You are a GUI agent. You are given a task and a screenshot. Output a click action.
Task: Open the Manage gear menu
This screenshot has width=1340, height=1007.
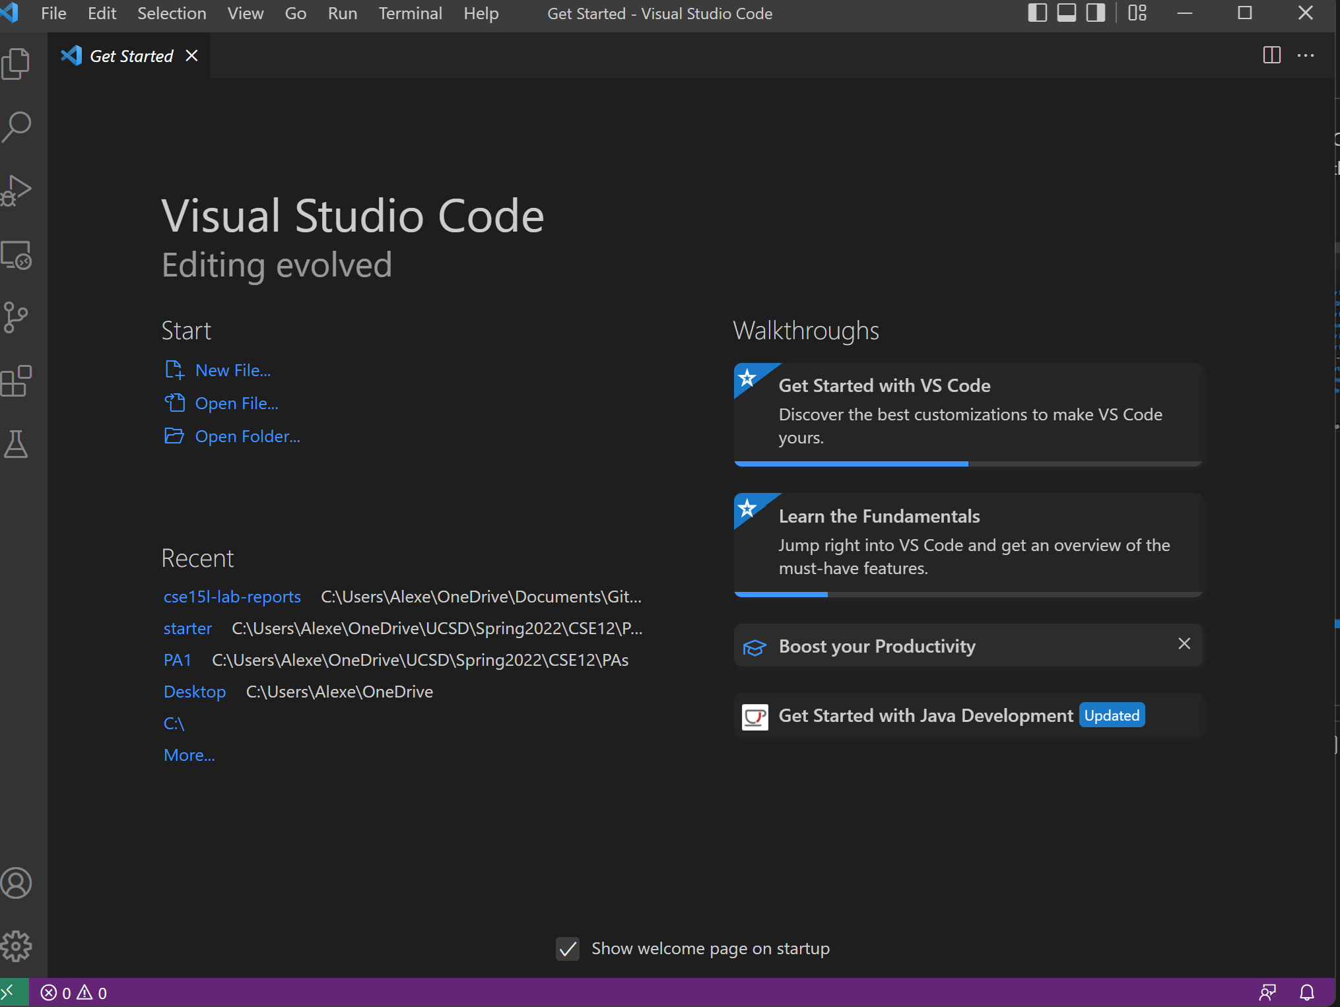(16, 946)
